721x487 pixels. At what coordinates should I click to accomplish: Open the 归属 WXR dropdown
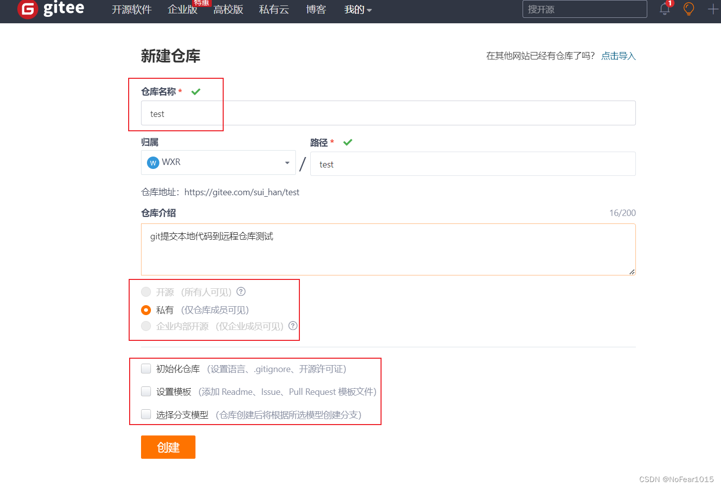218,162
